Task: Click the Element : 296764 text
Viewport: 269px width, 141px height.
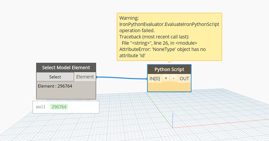Action: pos(55,86)
